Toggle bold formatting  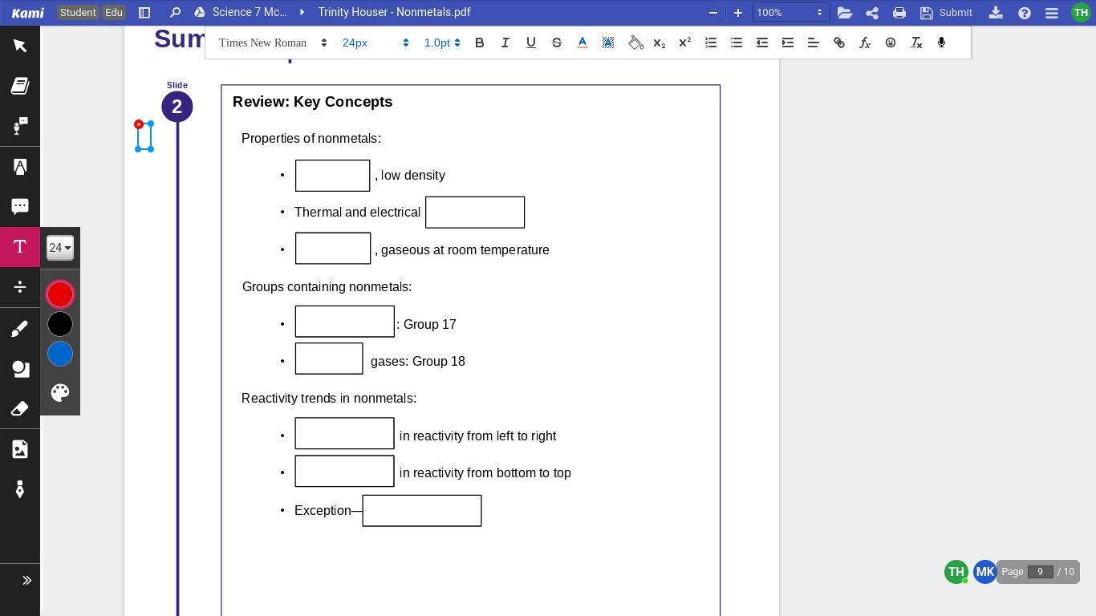click(480, 43)
